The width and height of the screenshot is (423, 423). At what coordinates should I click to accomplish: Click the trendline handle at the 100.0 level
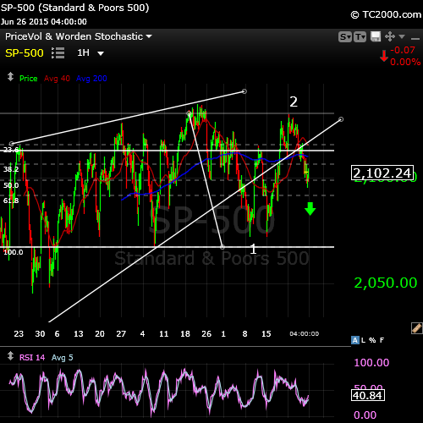pyautogui.click(x=222, y=247)
